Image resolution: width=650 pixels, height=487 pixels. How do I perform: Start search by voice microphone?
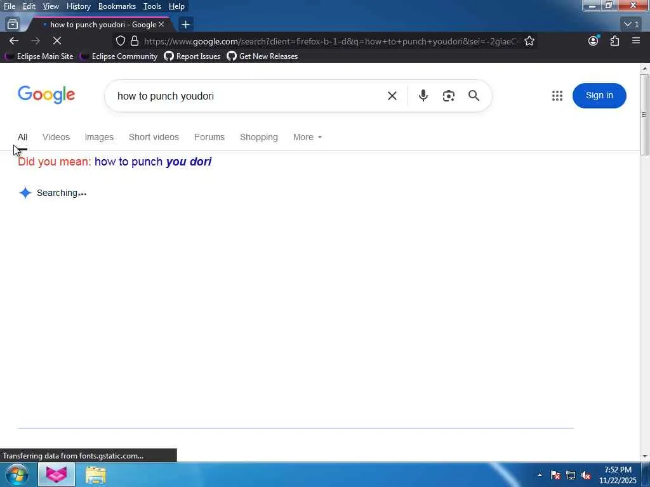pos(423,96)
